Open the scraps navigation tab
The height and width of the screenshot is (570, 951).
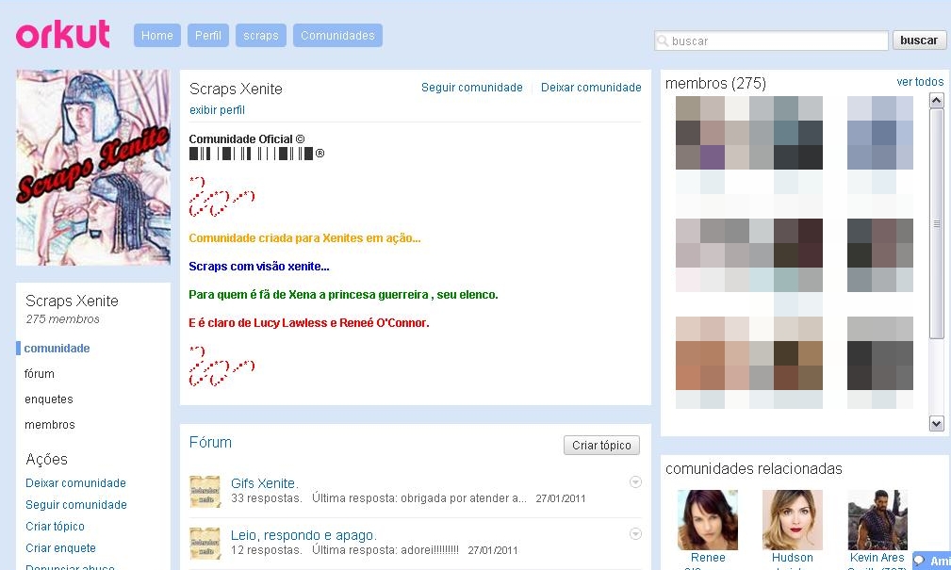(x=261, y=35)
